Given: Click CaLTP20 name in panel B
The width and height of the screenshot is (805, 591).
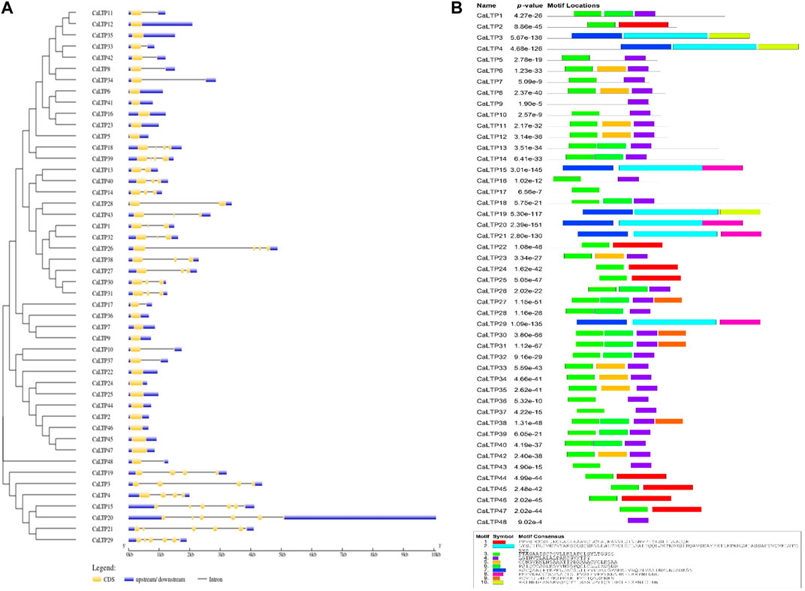Looking at the screenshot, I should [491, 225].
